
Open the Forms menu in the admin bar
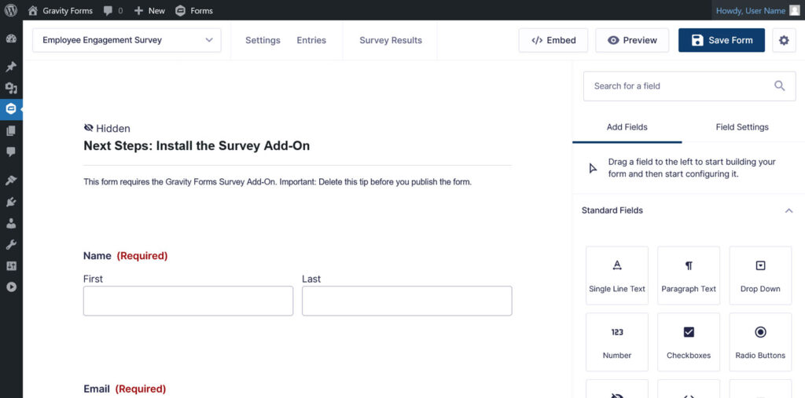coord(194,10)
